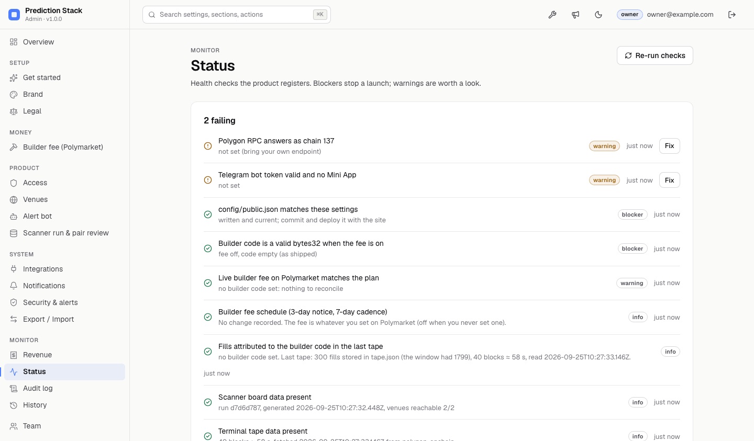
Task: Click "Scanner board data present" check title
Action: pos(265,397)
